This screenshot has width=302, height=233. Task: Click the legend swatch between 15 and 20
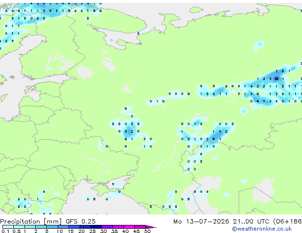click(74, 227)
